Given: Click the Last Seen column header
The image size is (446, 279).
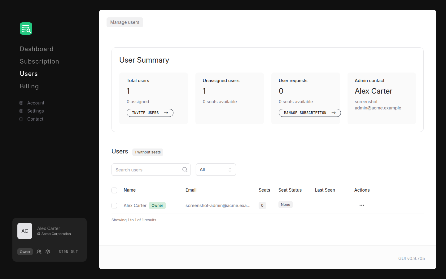Looking at the screenshot, I should pos(325,190).
